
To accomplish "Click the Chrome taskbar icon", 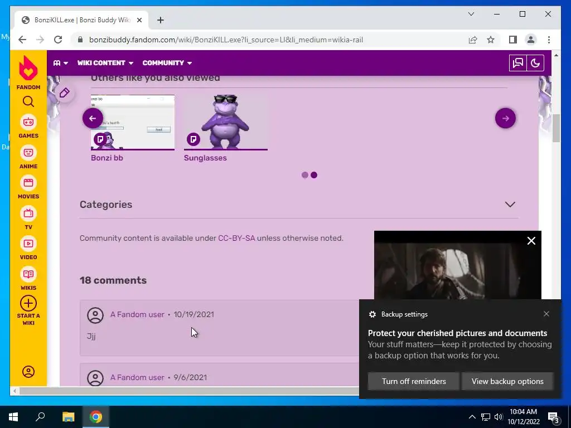I will (96, 417).
